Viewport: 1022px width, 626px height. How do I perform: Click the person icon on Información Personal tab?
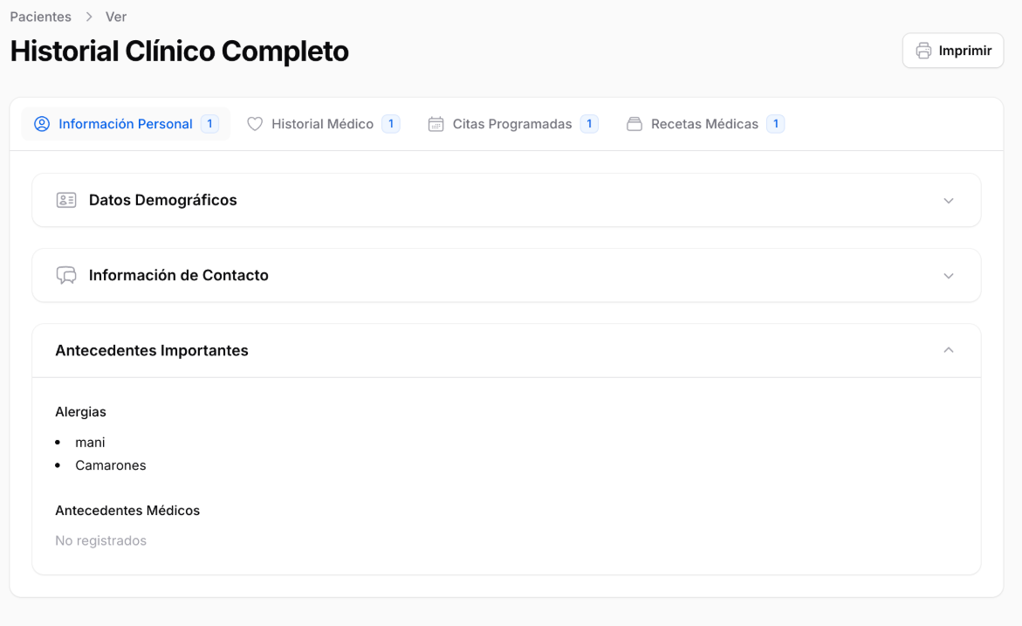[x=42, y=124]
